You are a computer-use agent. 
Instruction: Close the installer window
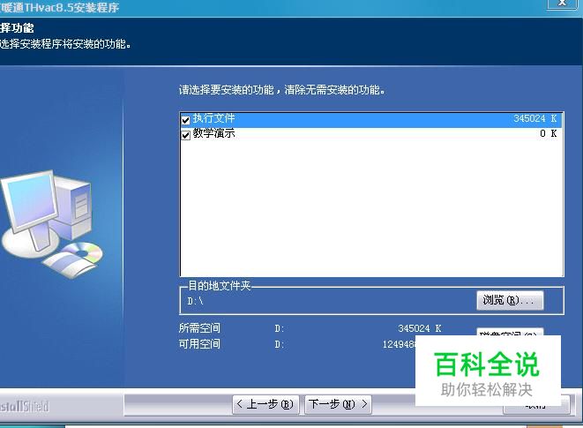[562, 3]
